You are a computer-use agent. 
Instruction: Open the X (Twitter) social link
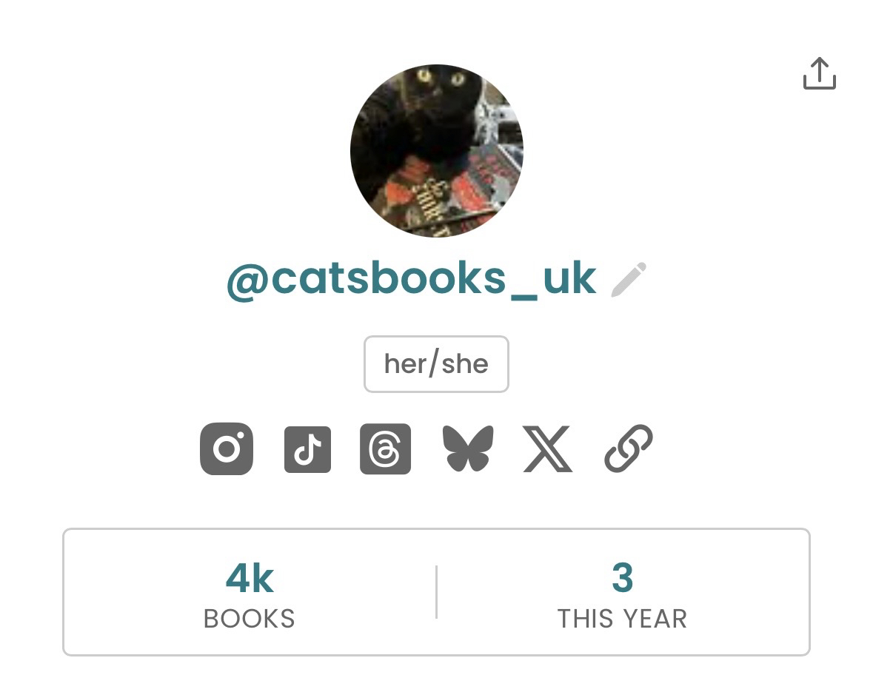547,449
